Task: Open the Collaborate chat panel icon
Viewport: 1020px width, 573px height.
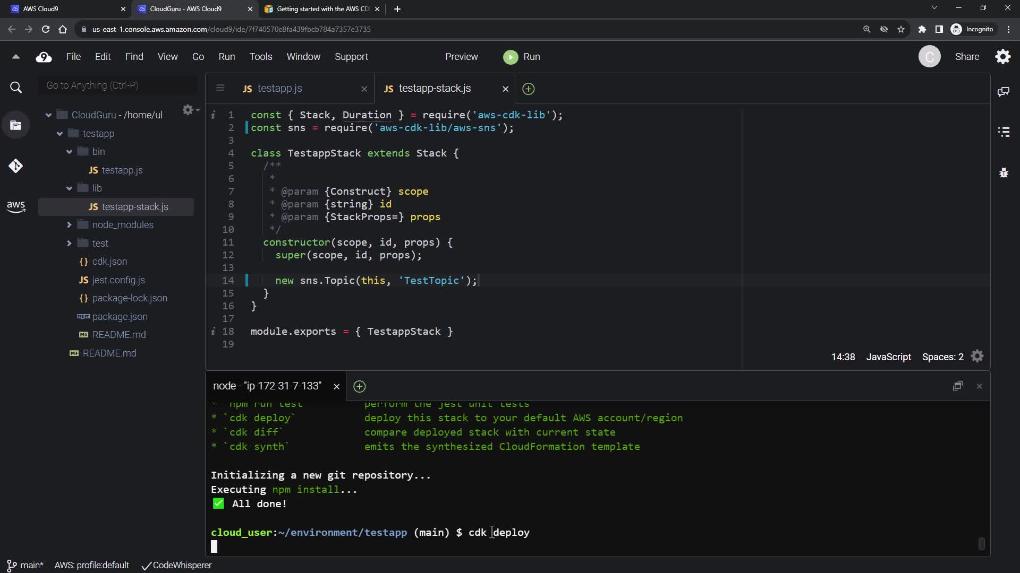Action: pyautogui.click(x=1004, y=92)
